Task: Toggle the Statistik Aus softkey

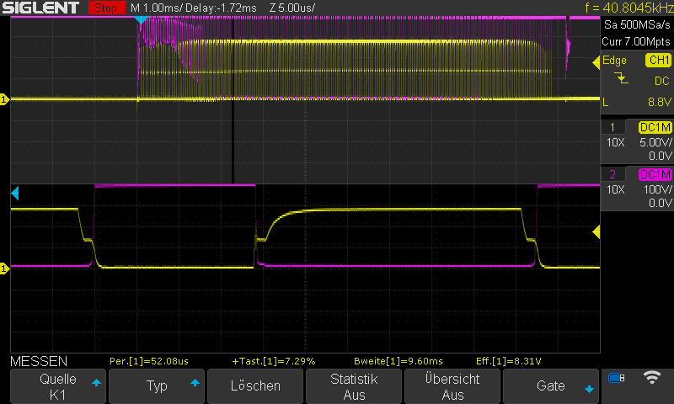Action: click(354, 386)
